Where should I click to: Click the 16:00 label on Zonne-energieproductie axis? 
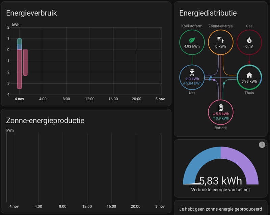click(x=111, y=206)
